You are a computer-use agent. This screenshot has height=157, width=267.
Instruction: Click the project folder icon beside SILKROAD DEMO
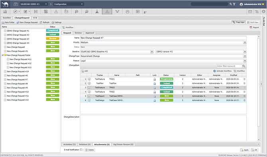pyautogui.click(x=16, y=4)
